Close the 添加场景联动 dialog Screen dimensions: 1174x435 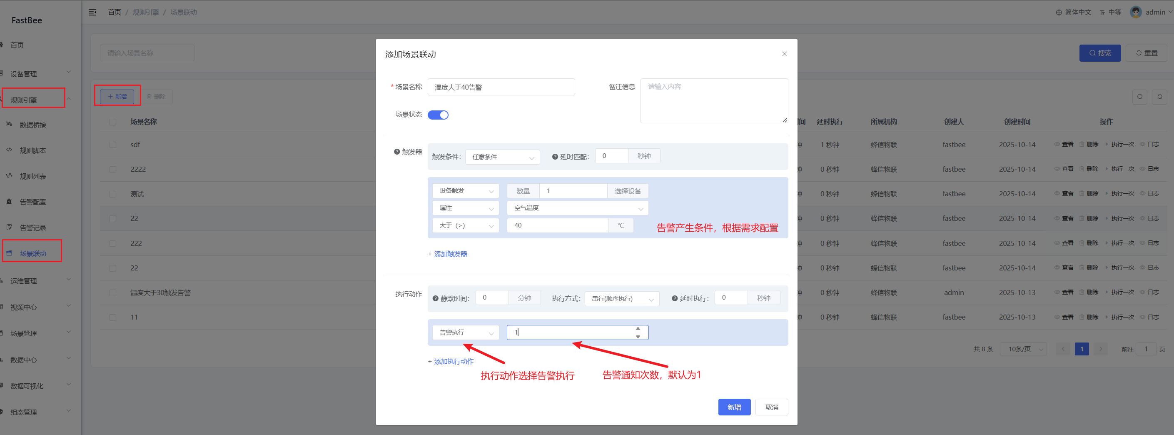click(x=784, y=54)
